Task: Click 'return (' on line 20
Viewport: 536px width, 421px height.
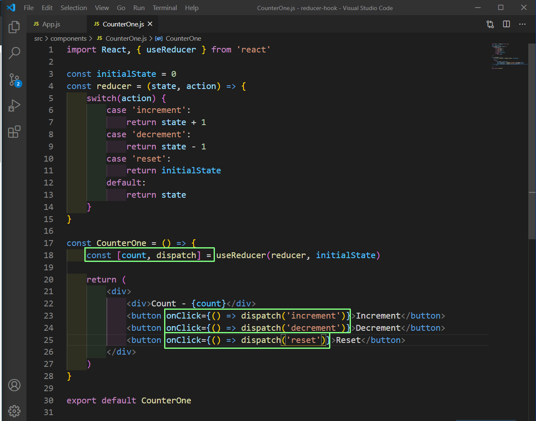Action: point(107,280)
